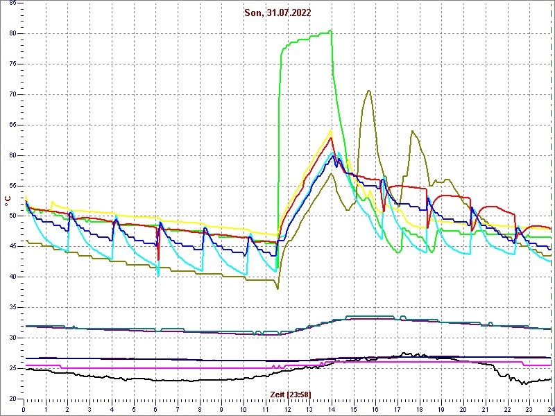Click hour 18 on the time axis
This screenshot has height=416, width=555.
pyautogui.click(x=420, y=408)
